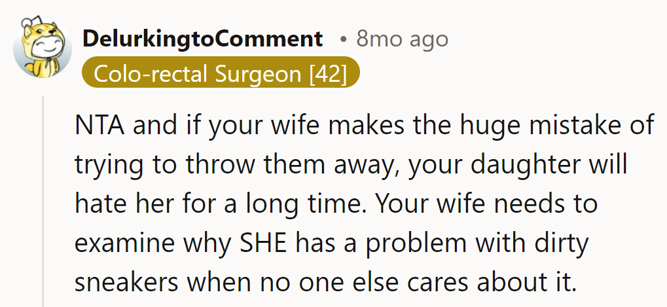Screen dimensions: 667x307
Task: Select the Colo-rectal Surgeon flair badge
Action: click(x=221, y=74)
